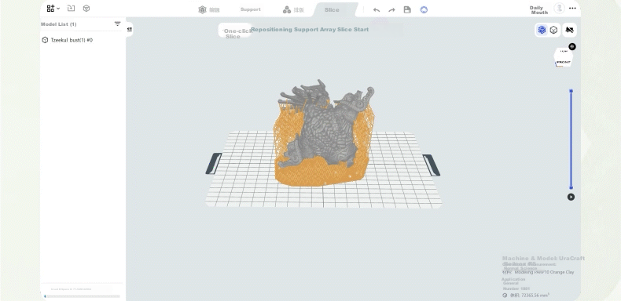
Task: Open the first Chinese-labeled tab with hexagon icon
Action: point(209,10)
